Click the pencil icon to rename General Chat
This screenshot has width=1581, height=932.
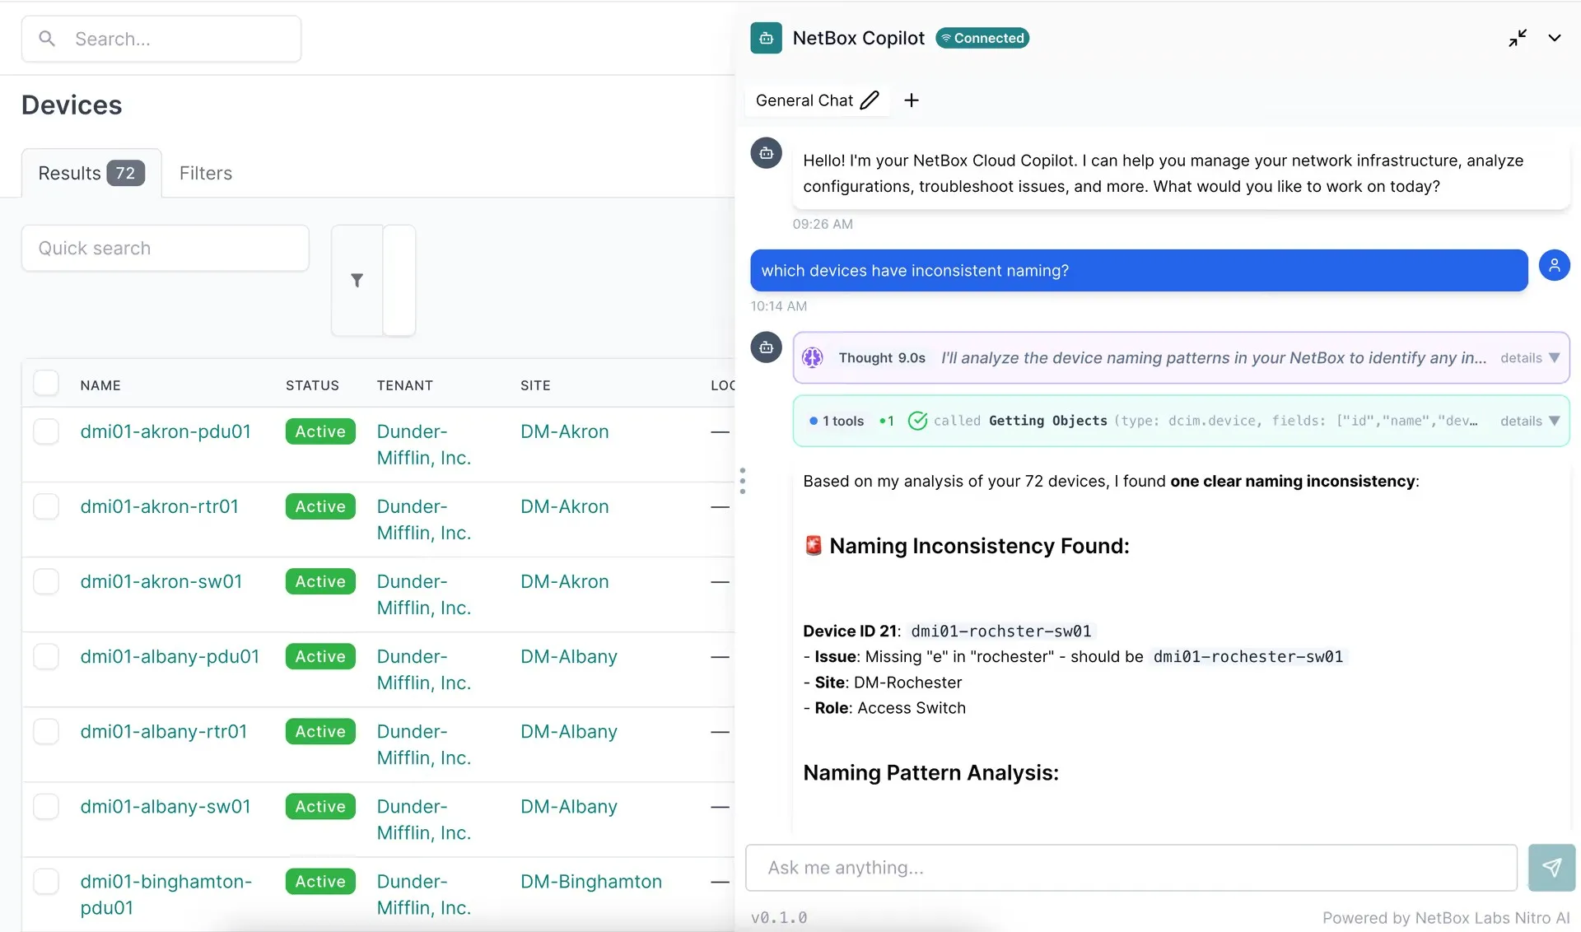pos(870,100)
